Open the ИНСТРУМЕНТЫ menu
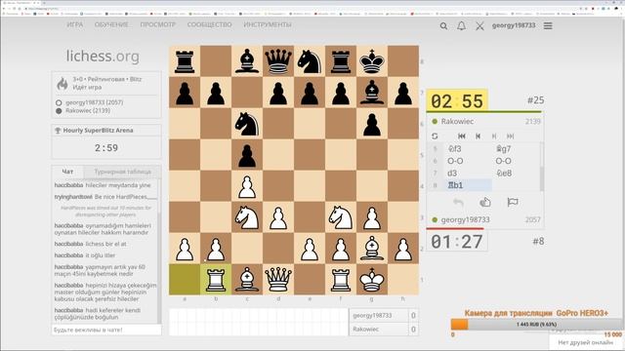Image resolution: width=625 pixels, height=351 pixels. click(x=268, y=24)
